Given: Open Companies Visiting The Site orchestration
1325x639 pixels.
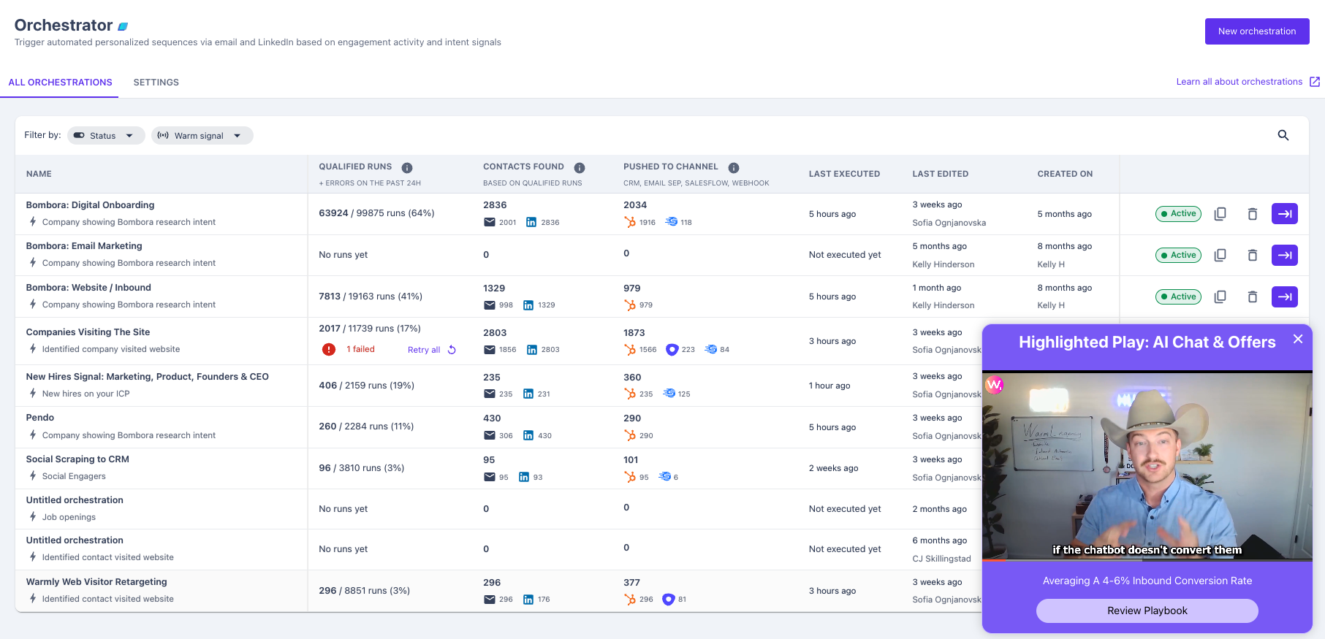Looking at the screenshot, I should (88, 332).
